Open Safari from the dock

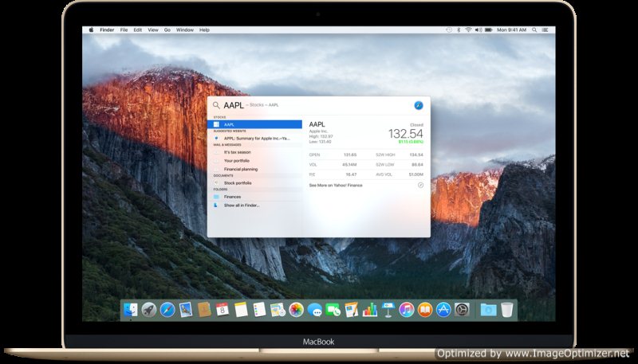(167, 310)
